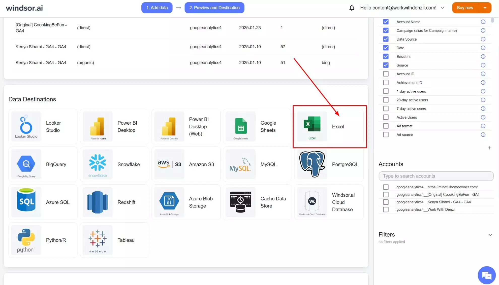Open the Azure Blob Storage icon
The height and width of the screenshot is (285, 499).
[x=169, y=202]
